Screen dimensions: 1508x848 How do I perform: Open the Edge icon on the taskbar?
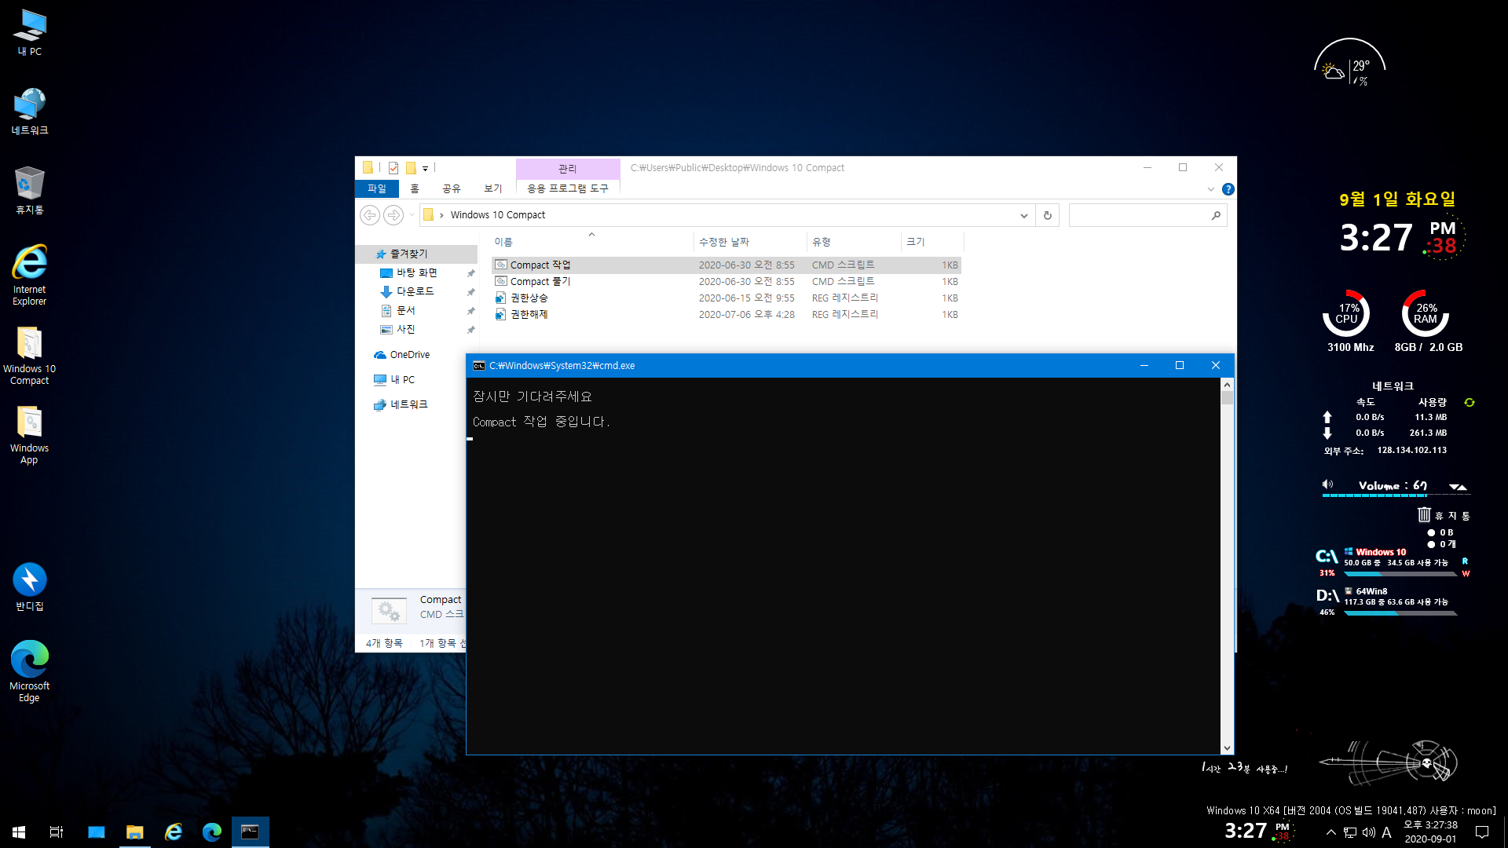[x=212, y=832]
